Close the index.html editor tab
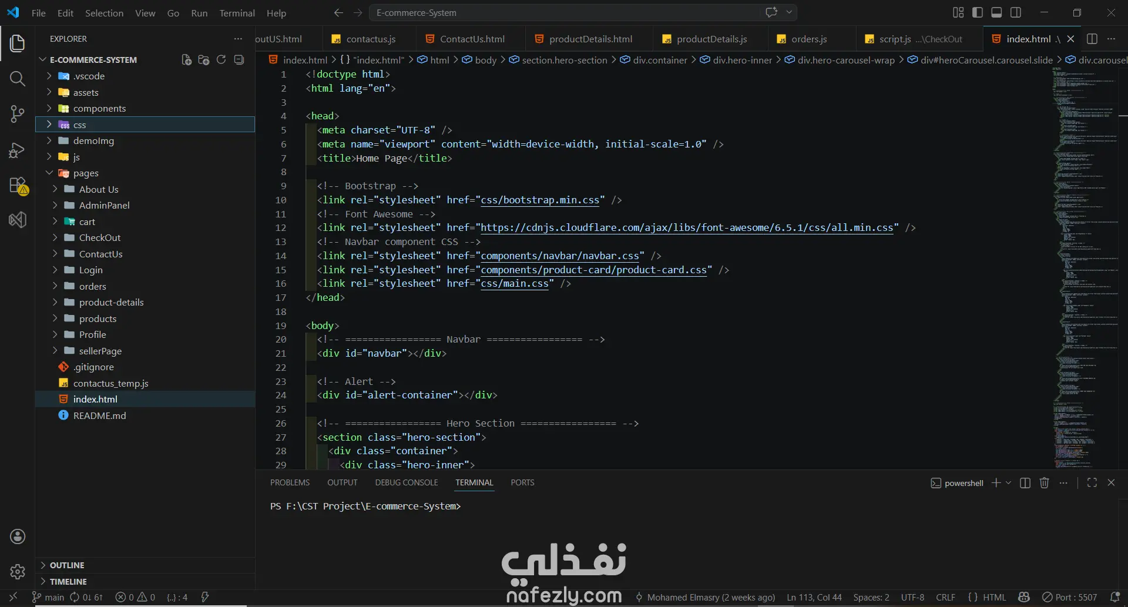Image resolution: width=1128 pixels, height=607 pixels. pyautogui.click(x=1070, y=39)
